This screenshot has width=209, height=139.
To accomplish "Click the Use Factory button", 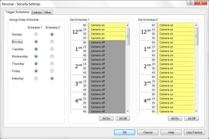I will click(x=194, y=132).
